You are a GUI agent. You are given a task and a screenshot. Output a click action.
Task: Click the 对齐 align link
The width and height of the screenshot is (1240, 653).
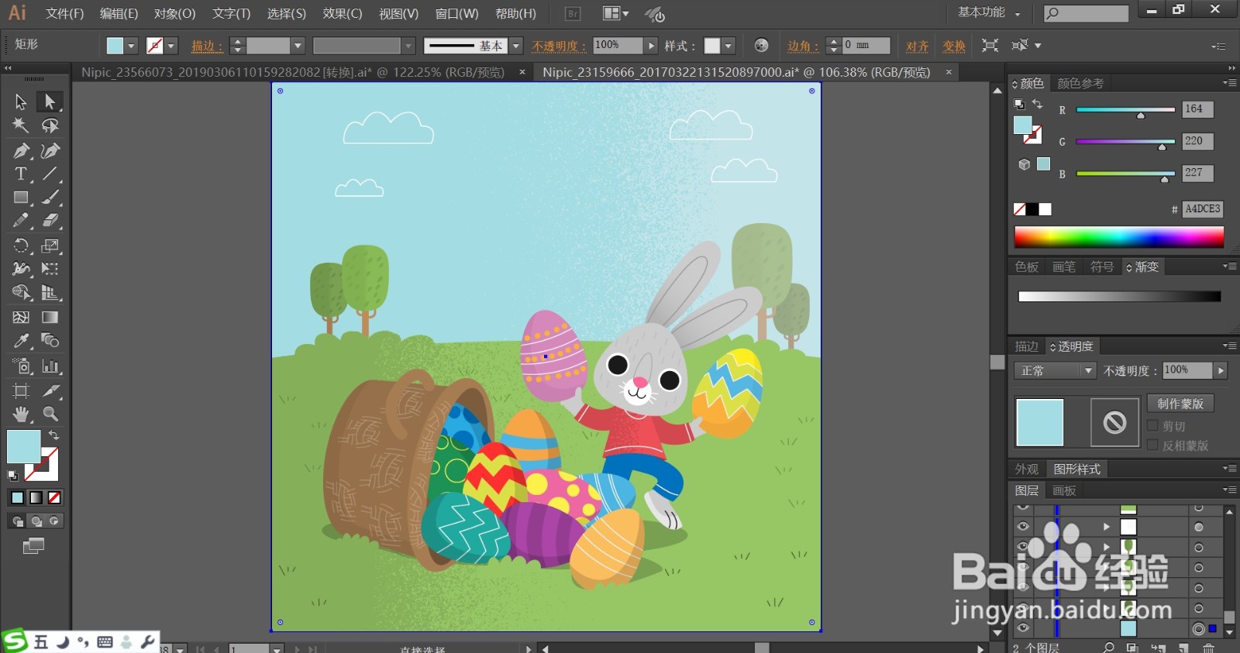pos(917,46)
